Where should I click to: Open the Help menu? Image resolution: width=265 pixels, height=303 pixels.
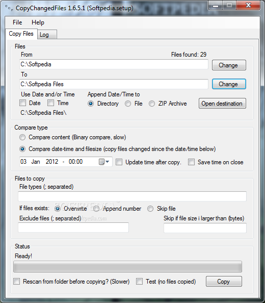click(x=38, y=22)
